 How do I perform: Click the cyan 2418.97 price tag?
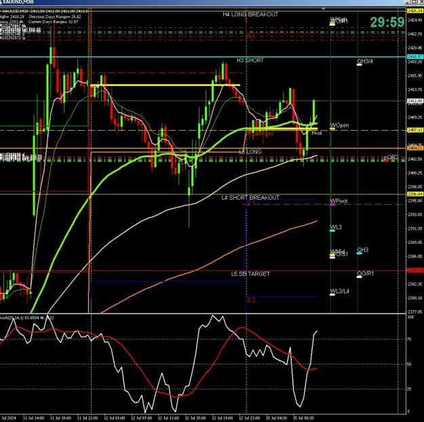tap(415, 57)
